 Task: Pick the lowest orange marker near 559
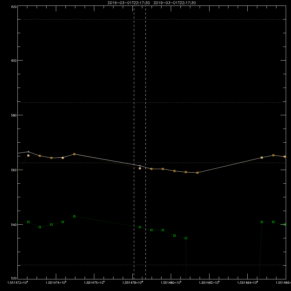[x=198, y=173]
